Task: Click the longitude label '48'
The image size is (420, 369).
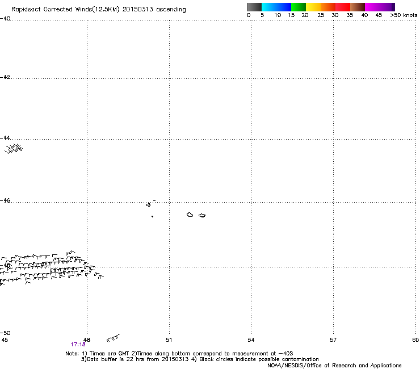Action: tap(87, 340)
